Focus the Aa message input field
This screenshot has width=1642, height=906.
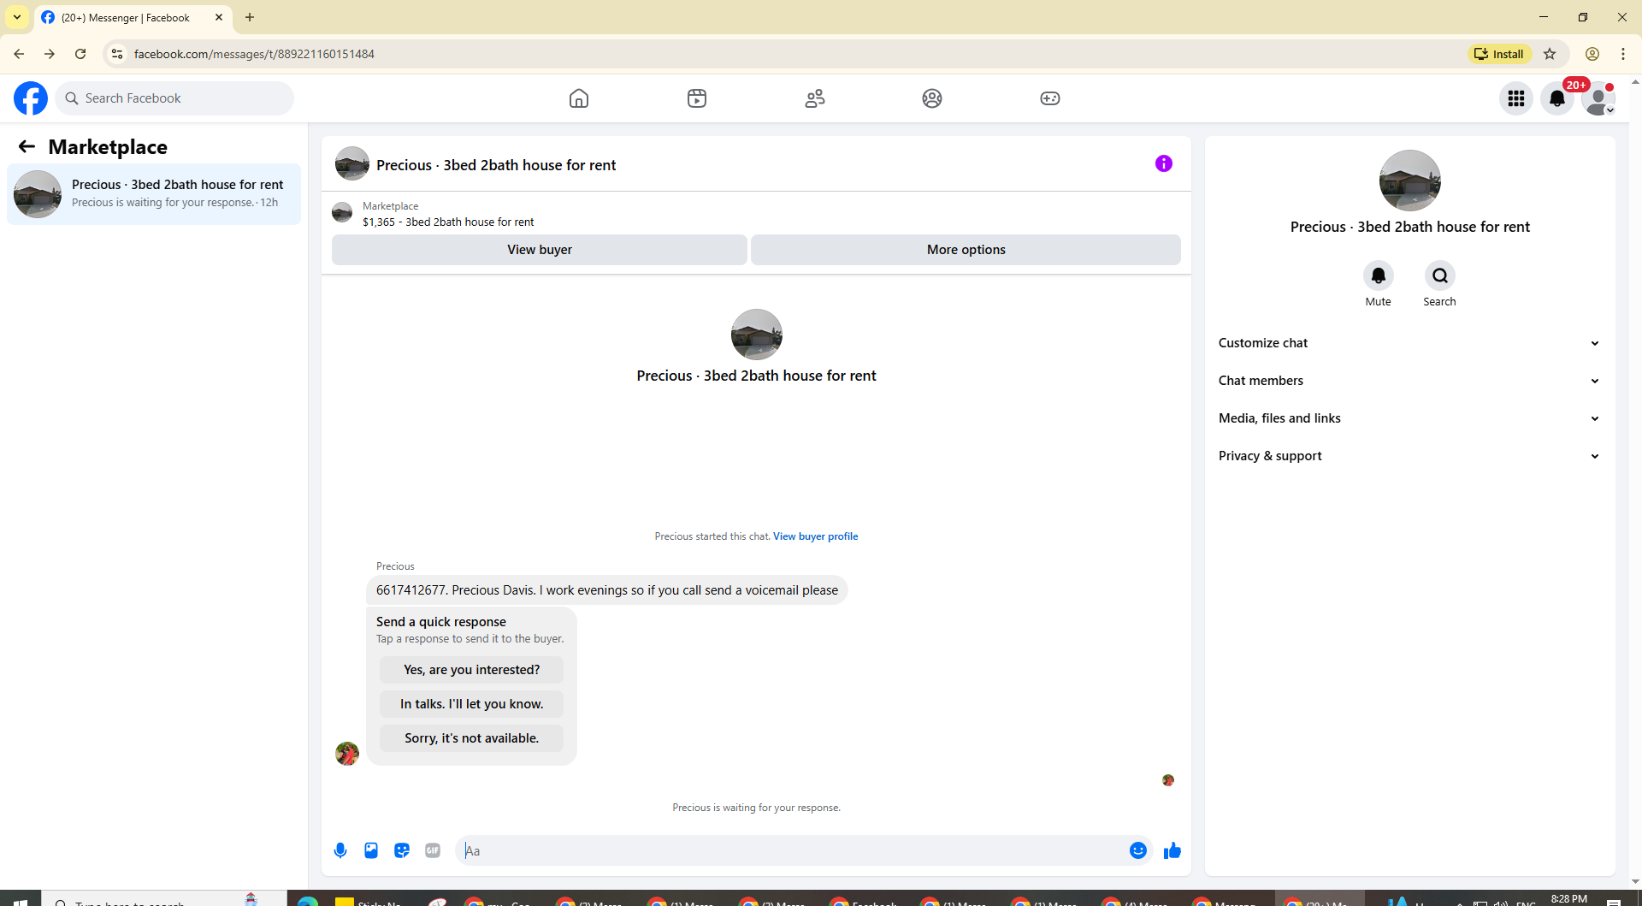pyautogui.click(x=791, y=850)
